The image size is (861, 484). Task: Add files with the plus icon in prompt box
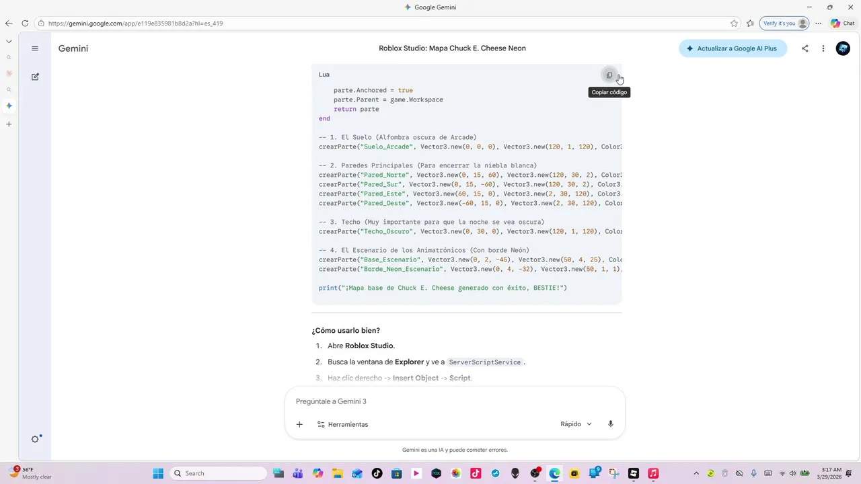[x=299, y=424]
